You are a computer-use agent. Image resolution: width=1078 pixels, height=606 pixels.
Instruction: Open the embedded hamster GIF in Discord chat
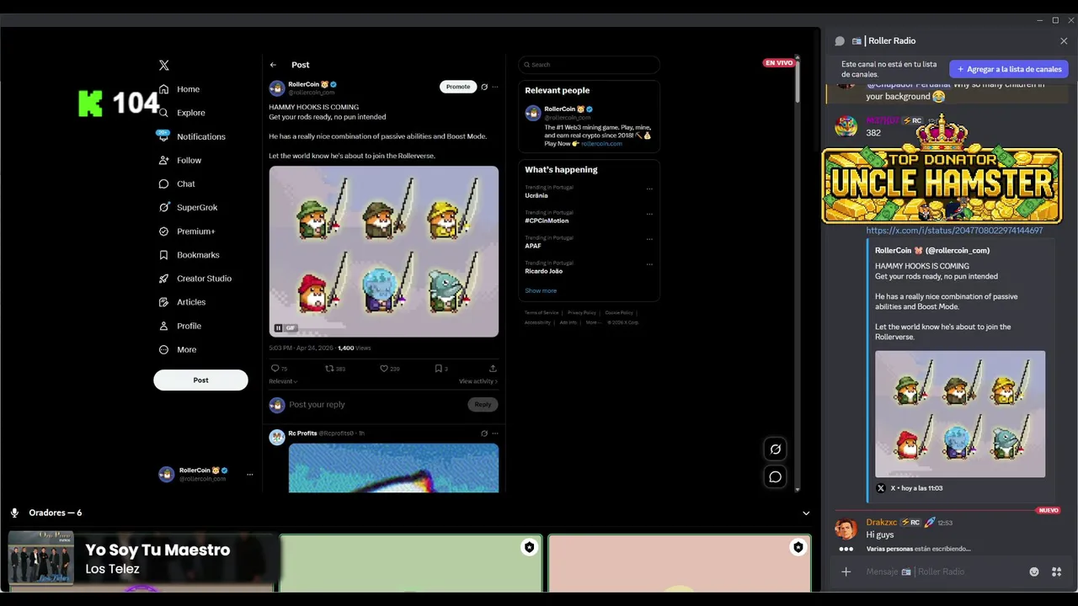pos(960,414)
